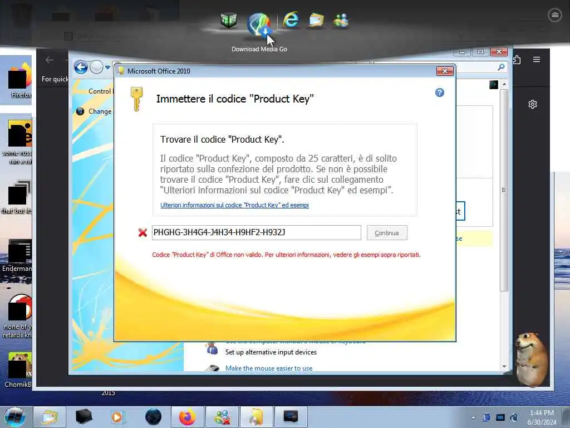Click the golden key icon in Office dialog
Viewport: 570px width, 428px height.
136,99
